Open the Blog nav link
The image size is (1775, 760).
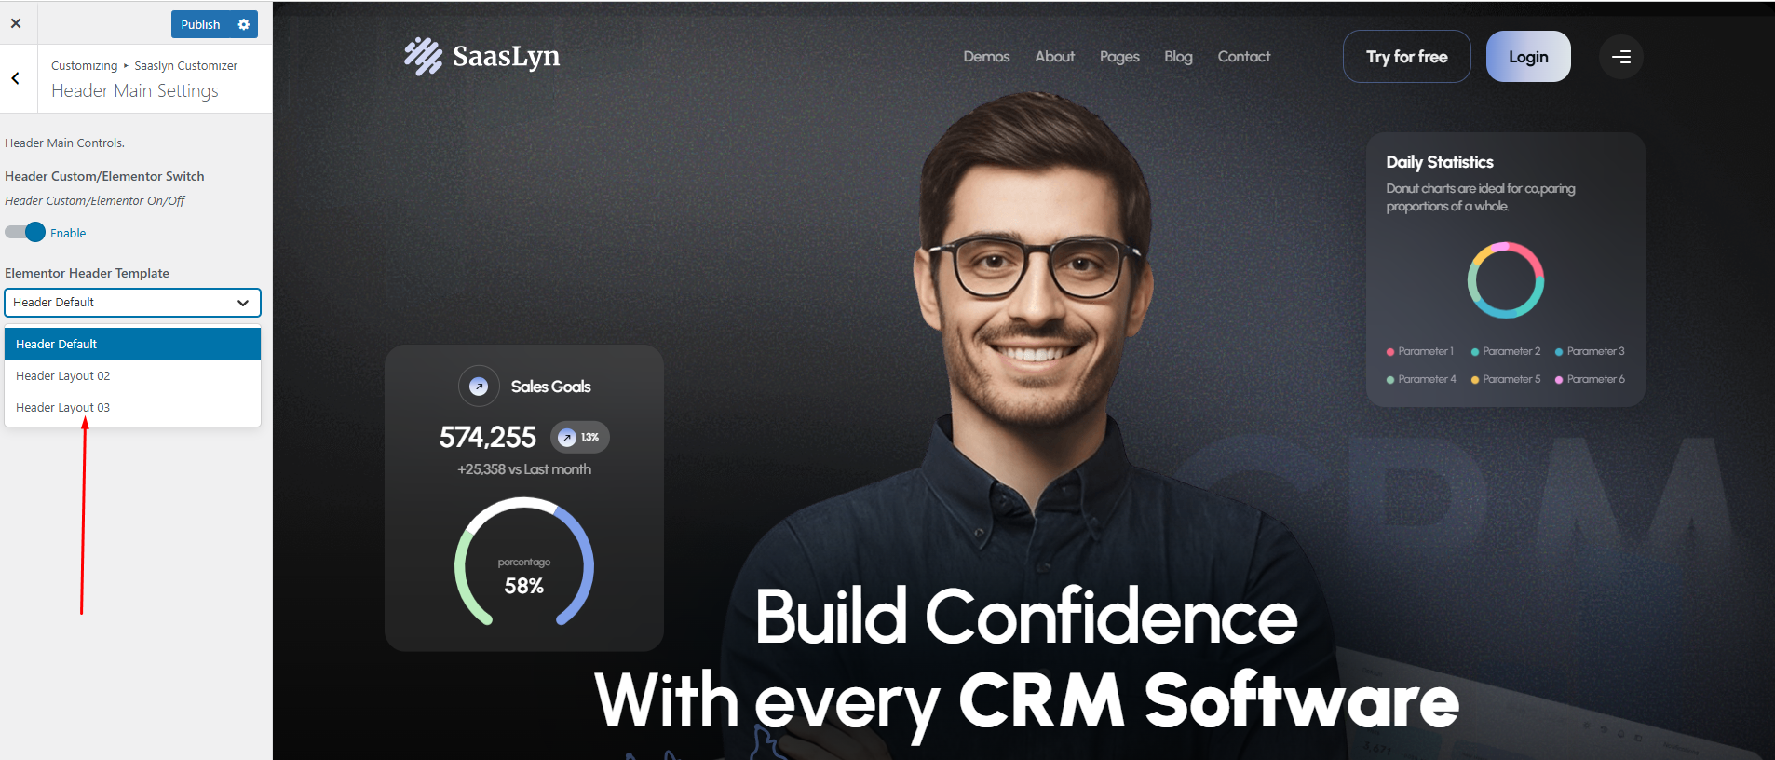pos(1178,57)
